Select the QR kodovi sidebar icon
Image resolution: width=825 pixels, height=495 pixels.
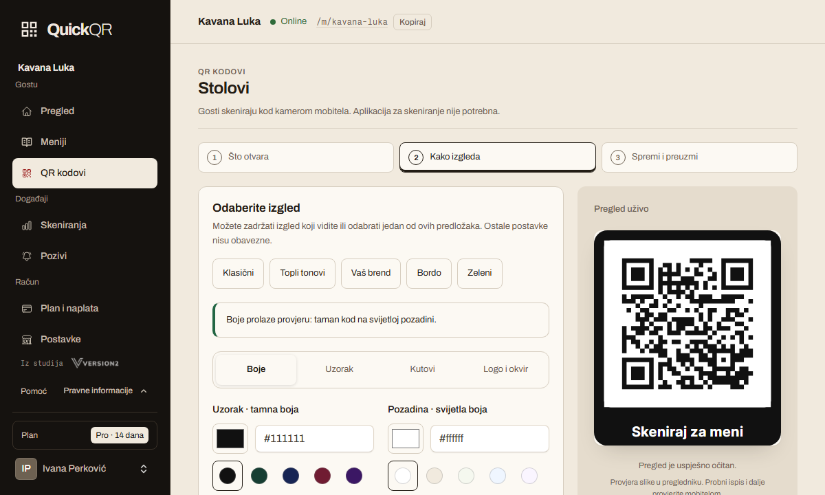coord(27,173)
